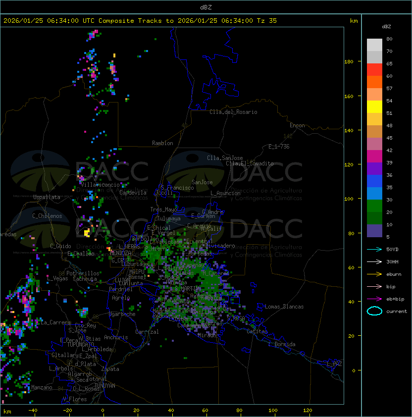Click the 'S_Francisco' map label
412x417 pixels.
(177, 188)
